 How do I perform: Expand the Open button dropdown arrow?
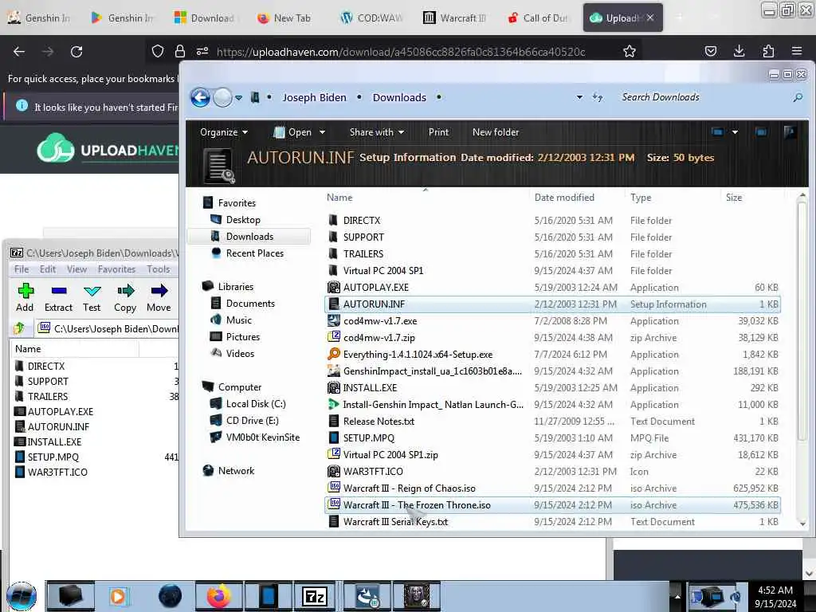[322, 132]
